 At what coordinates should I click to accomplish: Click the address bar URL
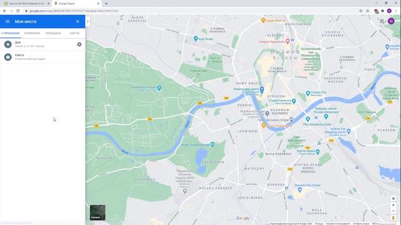(x=74, y=11)
